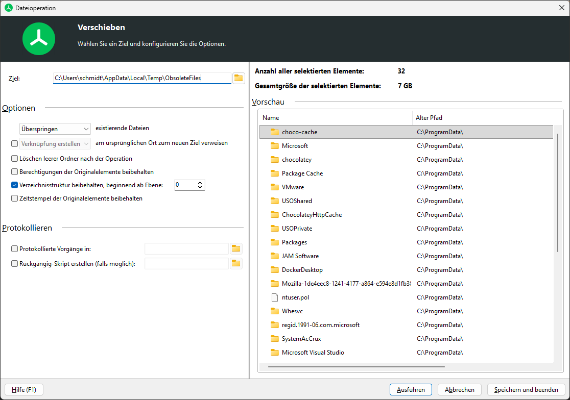Click the green TreeSize logo in header

[x=39, y=39]
